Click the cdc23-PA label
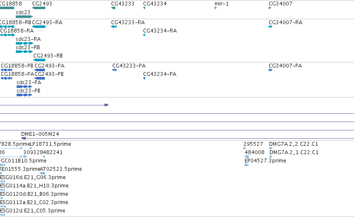 coord(29,82)
